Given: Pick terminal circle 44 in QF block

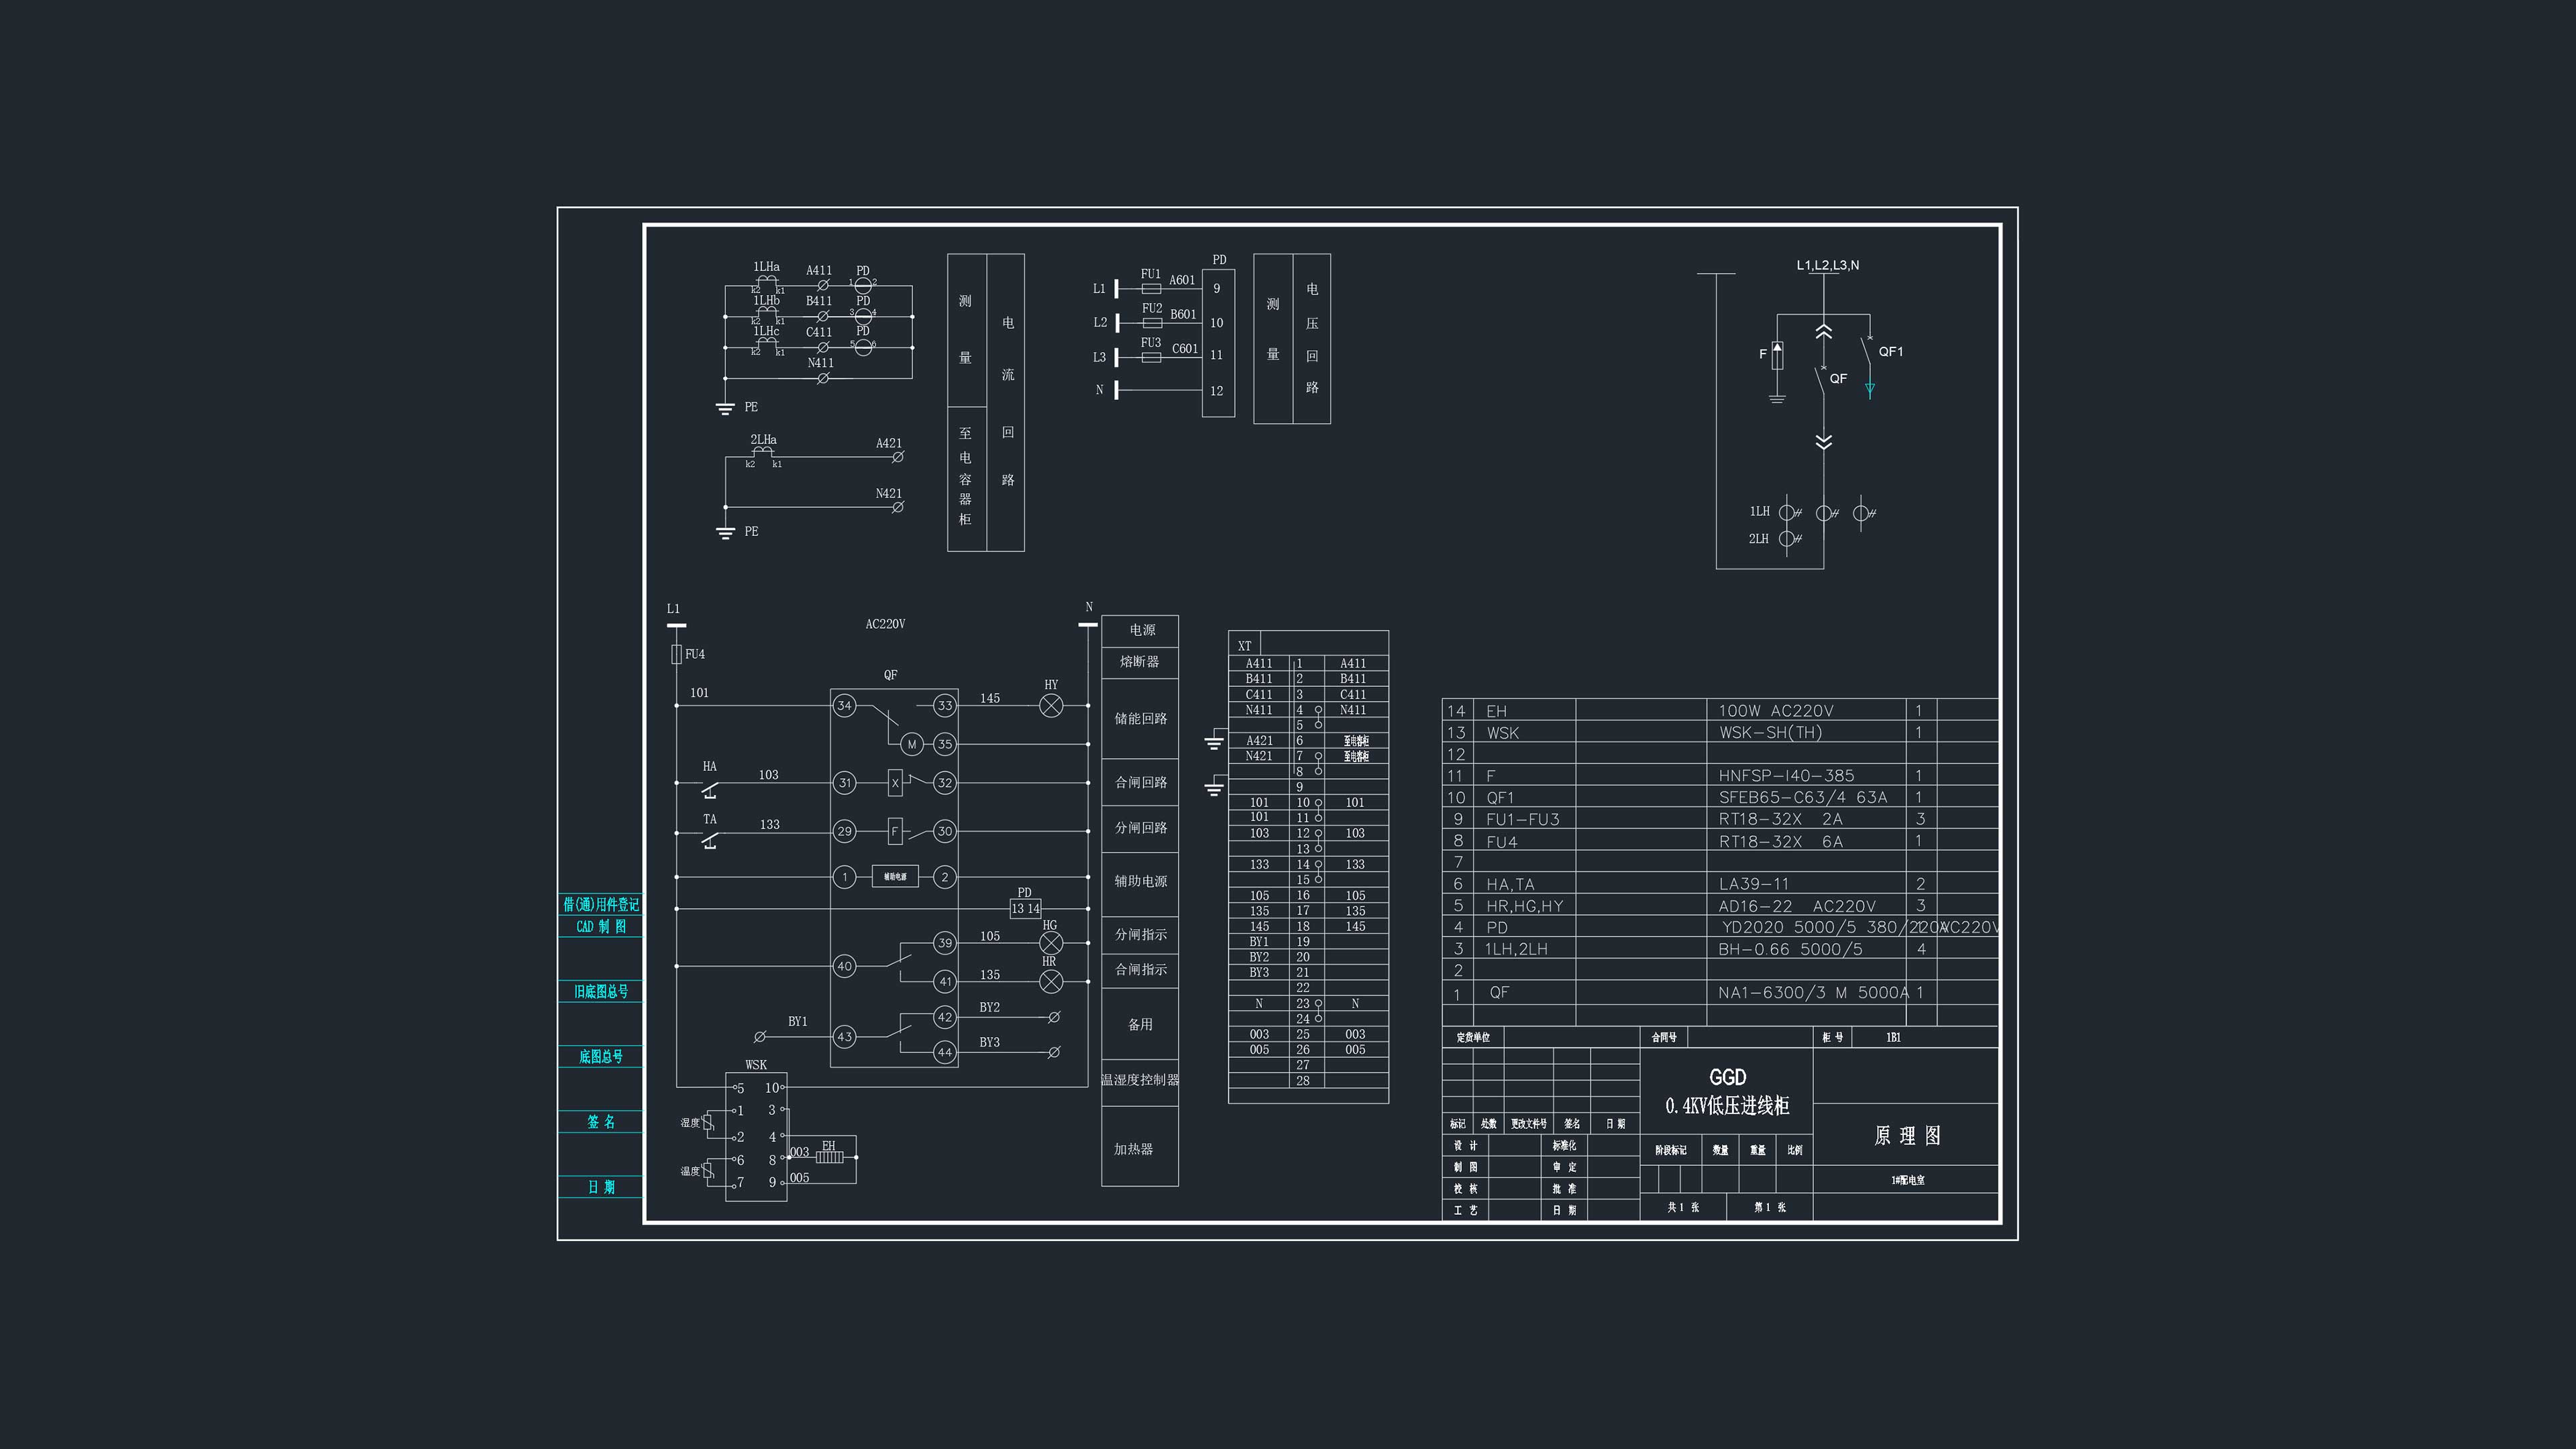Looking at the screenshot, I should pos(944,1052).
